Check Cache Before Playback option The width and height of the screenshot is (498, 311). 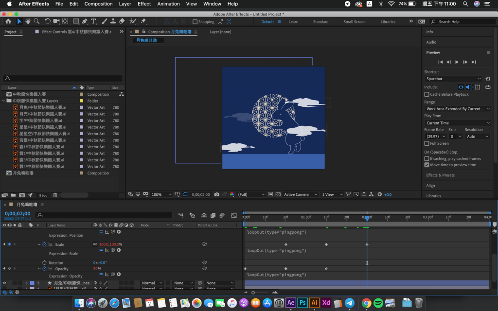point(427,94)
